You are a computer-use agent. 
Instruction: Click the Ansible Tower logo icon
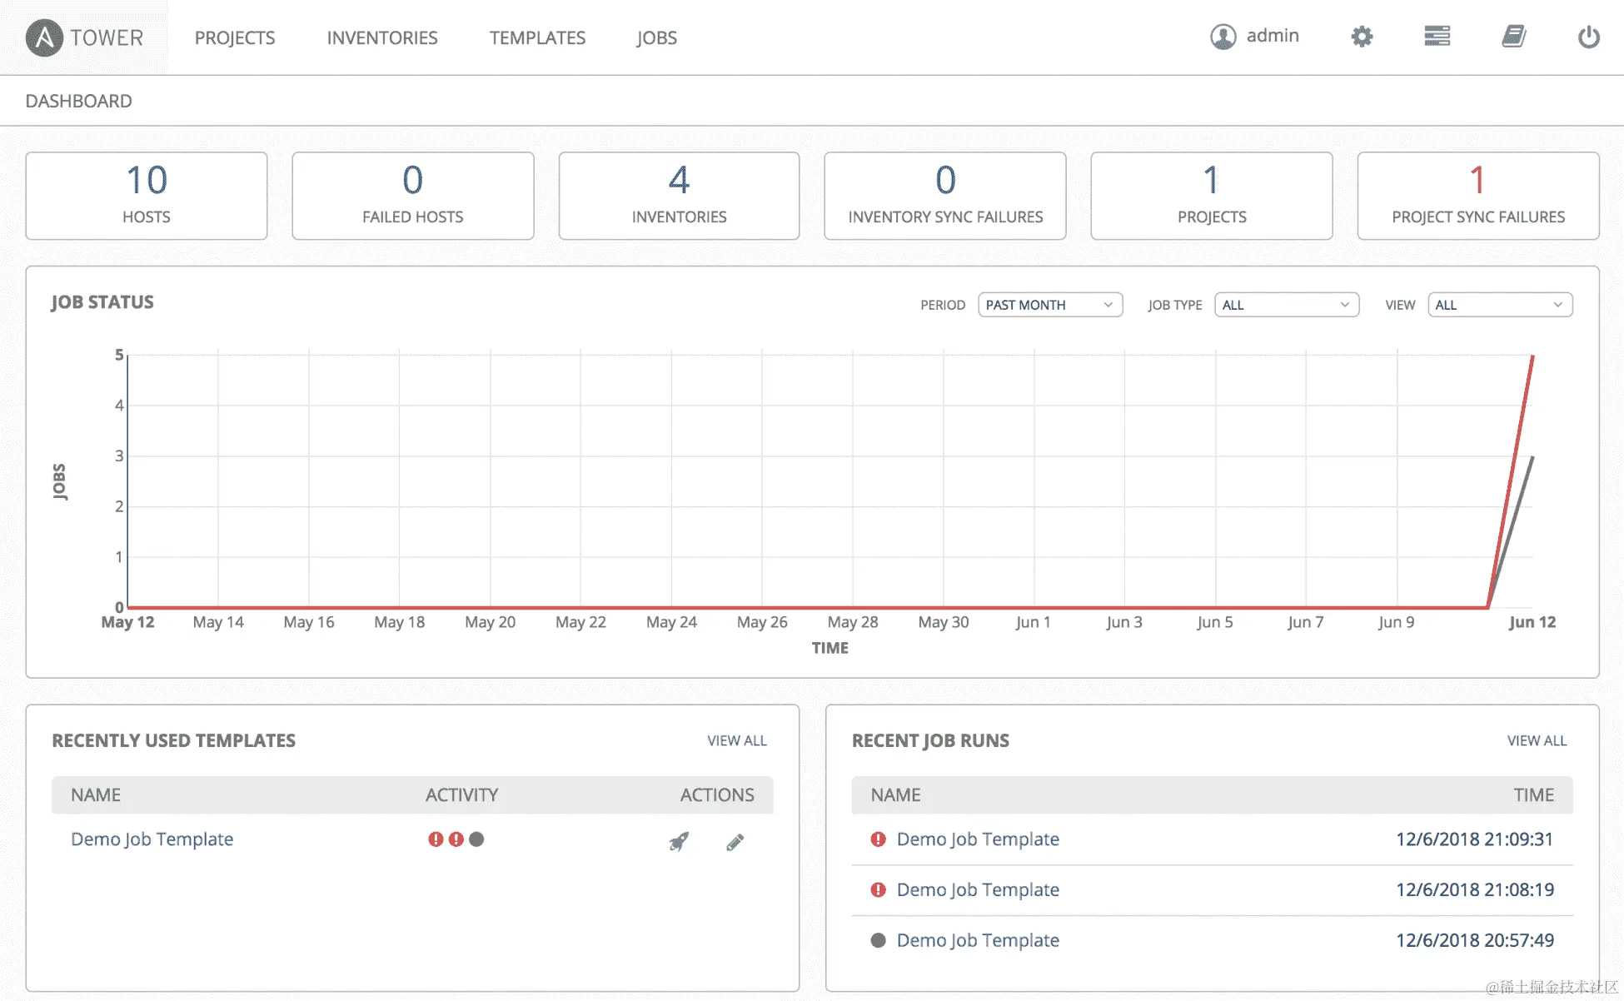[x=44, y=37]
